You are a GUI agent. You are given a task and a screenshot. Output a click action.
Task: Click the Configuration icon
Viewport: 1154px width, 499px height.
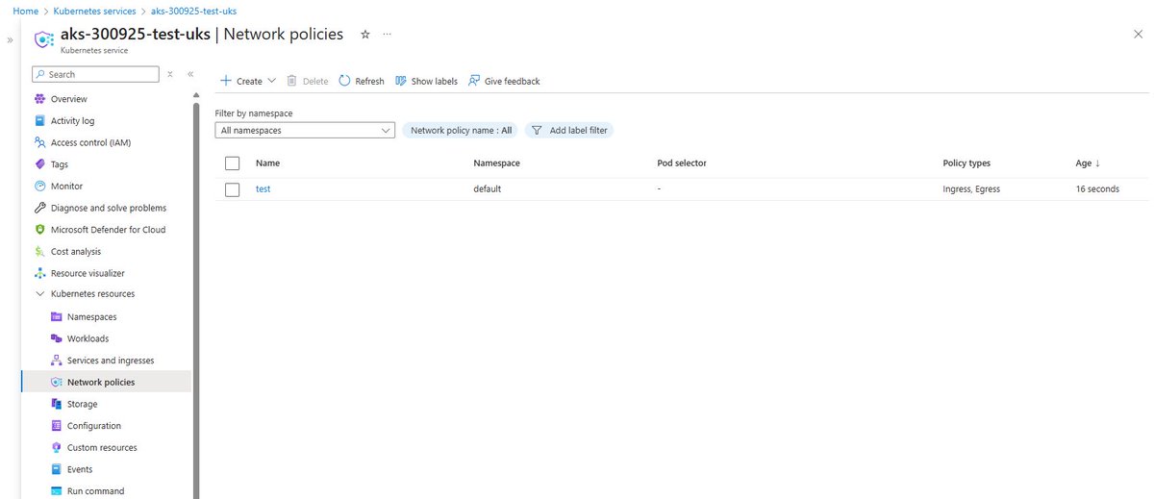click(x=56, y=426)
